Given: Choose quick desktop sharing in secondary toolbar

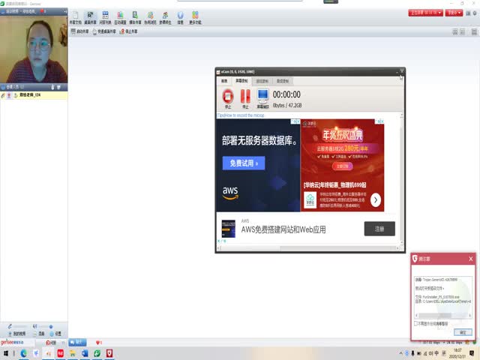Looking at the screenshot, I should pos(104,31).
